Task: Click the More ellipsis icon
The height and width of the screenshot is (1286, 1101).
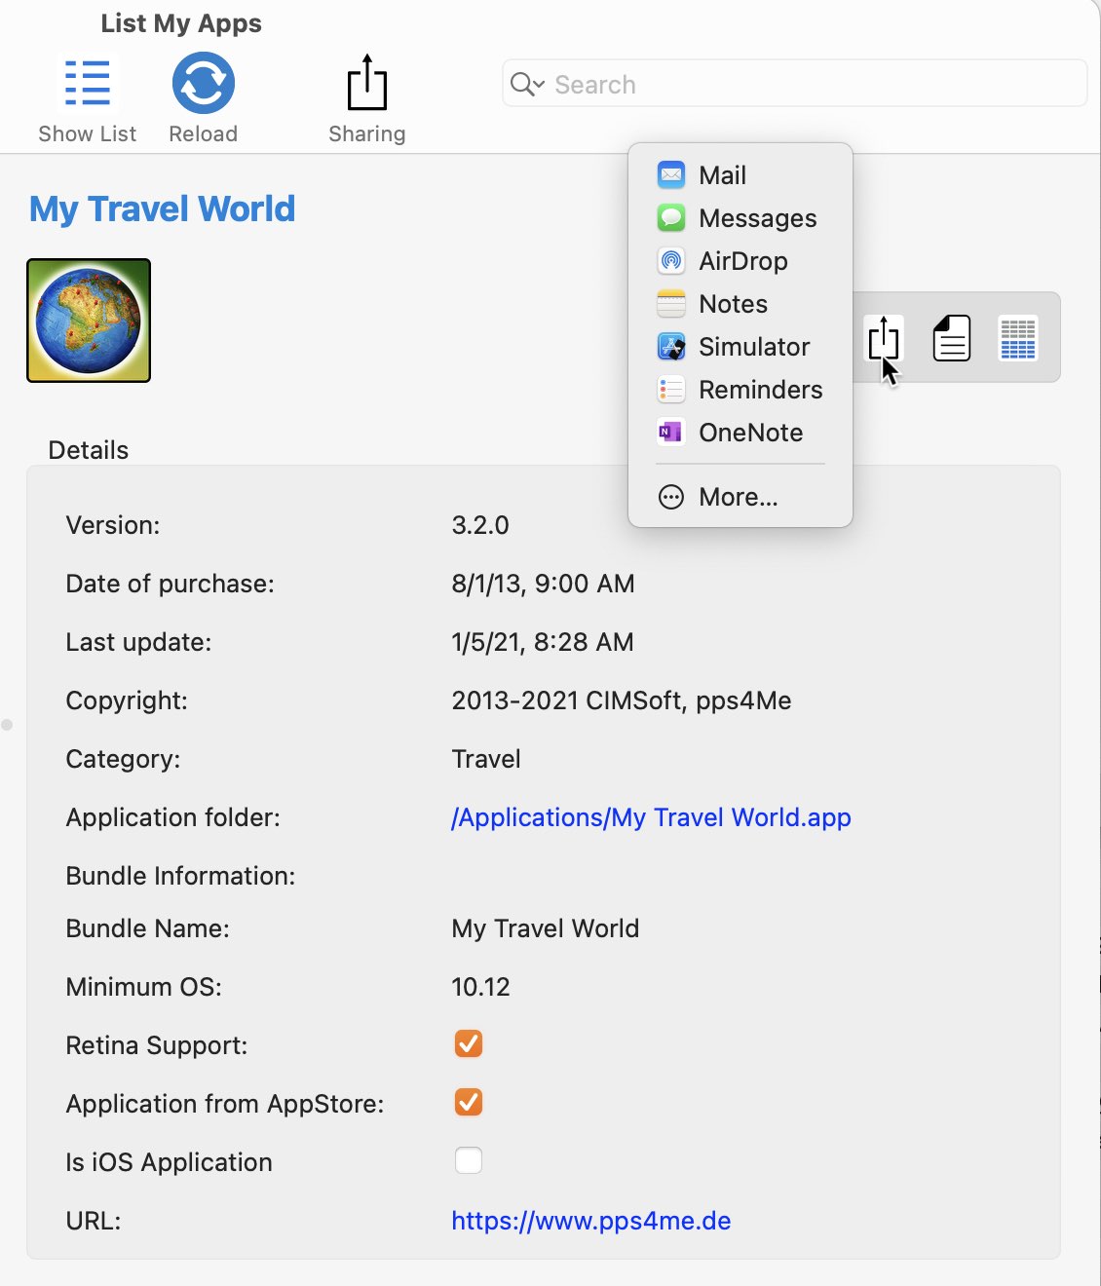Action: pyautogui.click(x=671, y=497)
